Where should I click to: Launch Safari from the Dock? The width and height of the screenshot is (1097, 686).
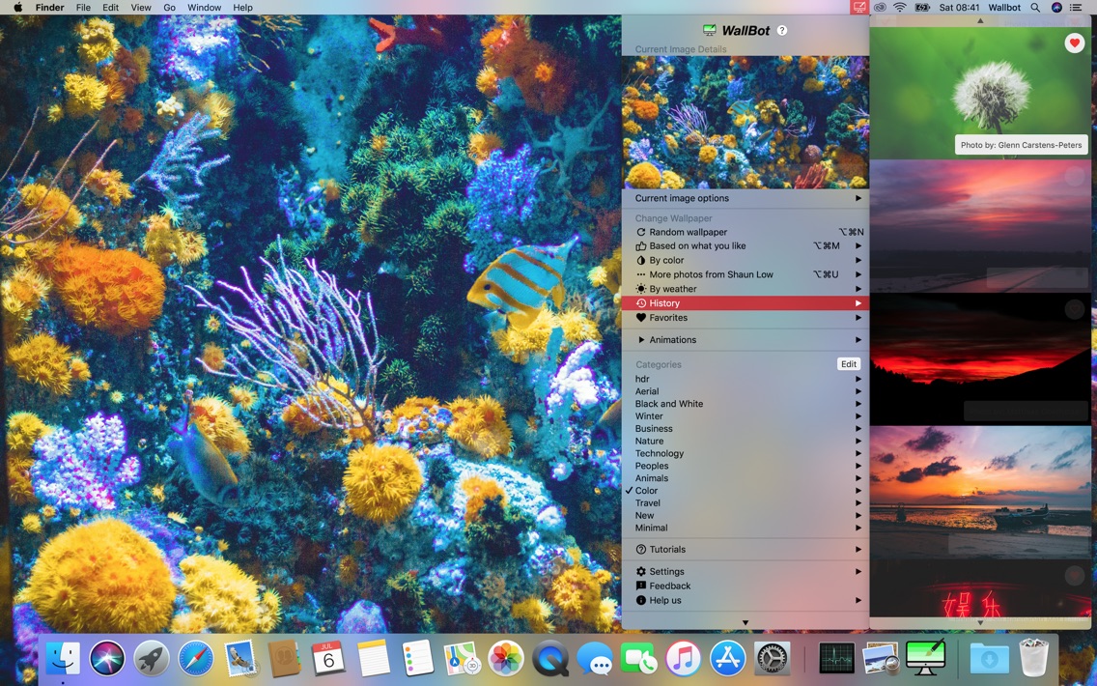[195, 658]
